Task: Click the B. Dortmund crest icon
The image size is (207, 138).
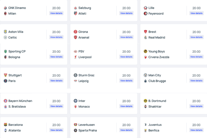Action: click(145, 101)
